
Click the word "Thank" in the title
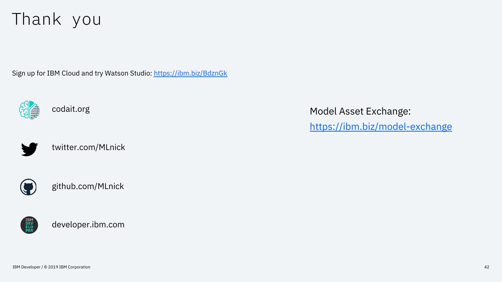[37, 19]
